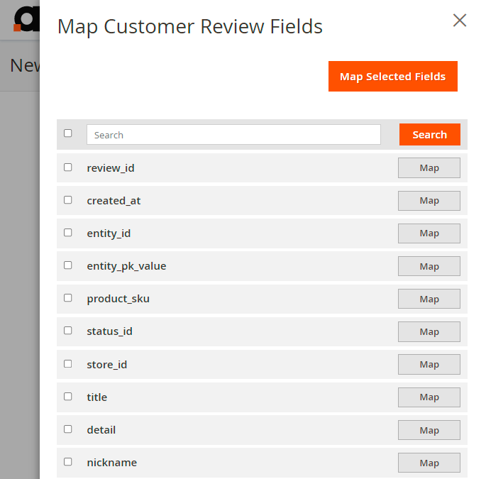Focus the Search input field
This screenshot has width=486, height=479.
click(x=233, y=135)
